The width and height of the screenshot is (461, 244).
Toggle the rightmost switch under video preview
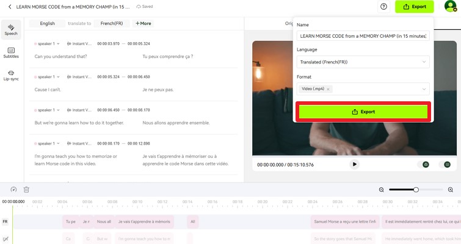[447, 165]
